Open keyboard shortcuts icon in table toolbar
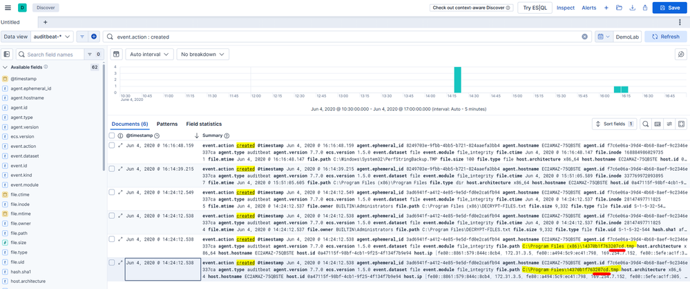This screenshot has height=289, width=690. click(x=657, y=124)
